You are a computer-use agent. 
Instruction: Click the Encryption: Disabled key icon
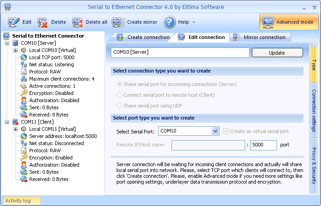[24, 93]
